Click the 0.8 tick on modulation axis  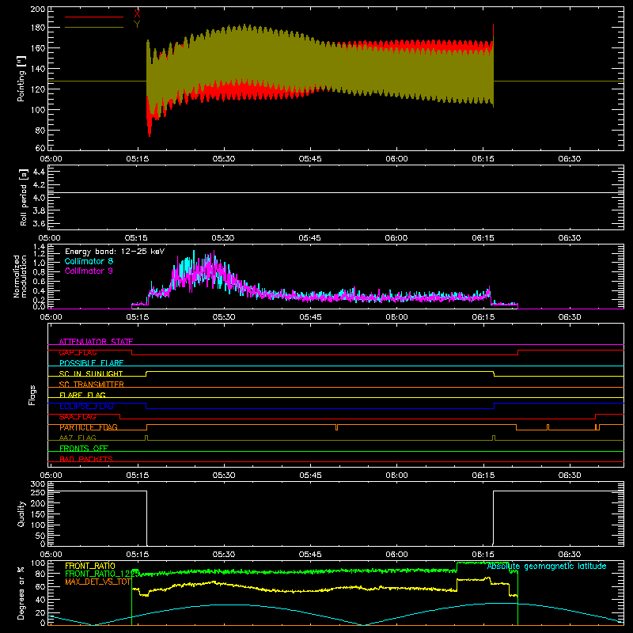pos(40,272)
